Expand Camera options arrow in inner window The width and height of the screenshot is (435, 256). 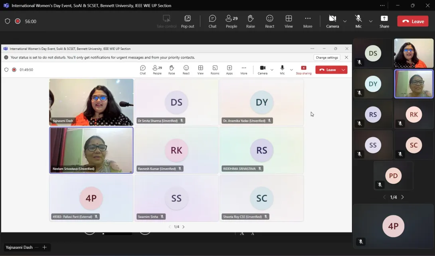pyautogui.click(x=272, y=70)
